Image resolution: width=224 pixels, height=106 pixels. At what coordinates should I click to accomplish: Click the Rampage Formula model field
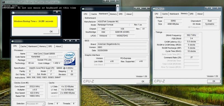(x=113, y=25)
